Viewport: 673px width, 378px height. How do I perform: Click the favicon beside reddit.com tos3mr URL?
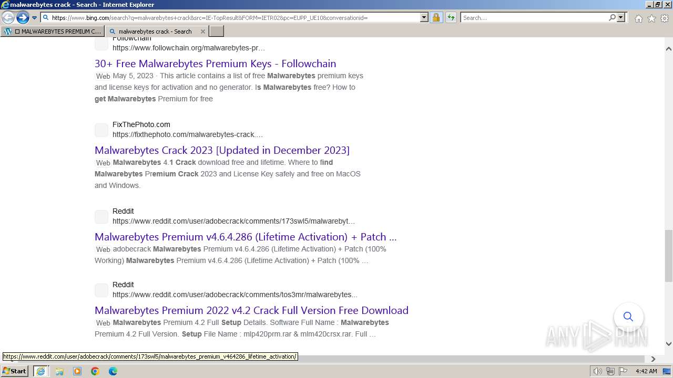click(101, 290)
